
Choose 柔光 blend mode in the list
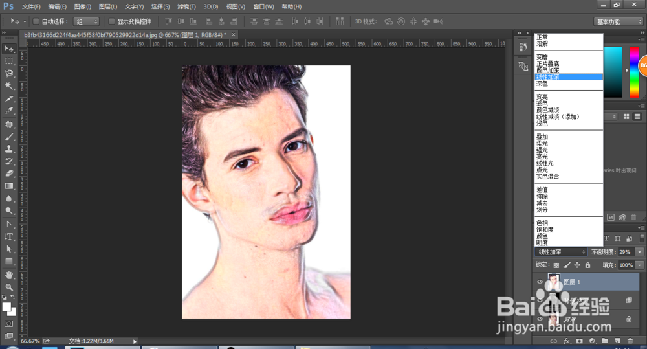point(542,144)
